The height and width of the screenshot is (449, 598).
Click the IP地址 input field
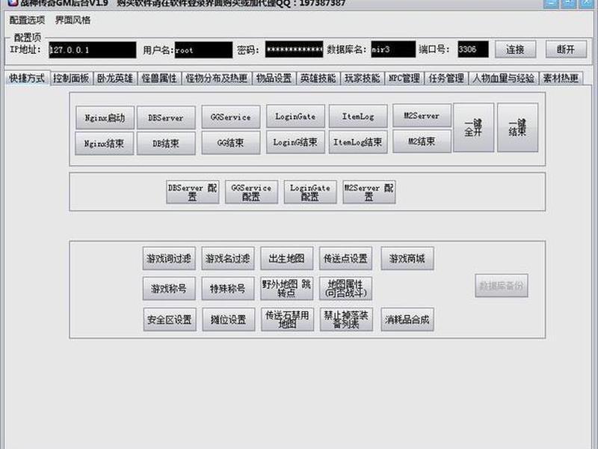[x=92, y=49]
